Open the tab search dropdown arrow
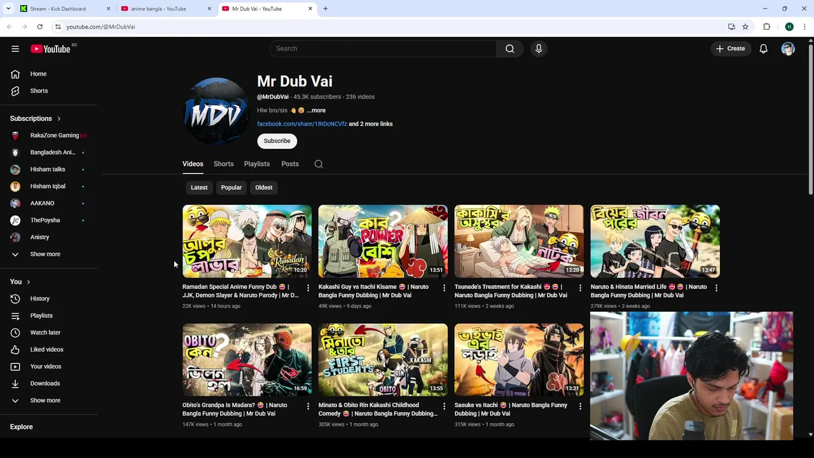The height and width of the screenshot is (458, 814). (x=8, y=9)
